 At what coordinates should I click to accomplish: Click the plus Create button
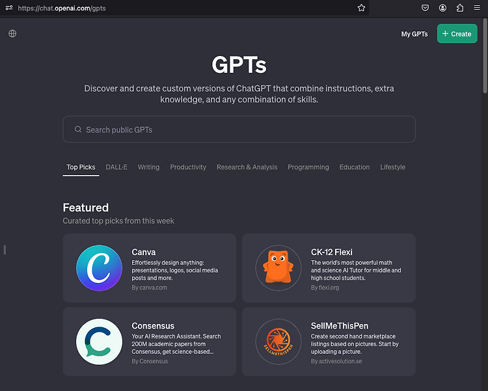[x=457, y=34]
